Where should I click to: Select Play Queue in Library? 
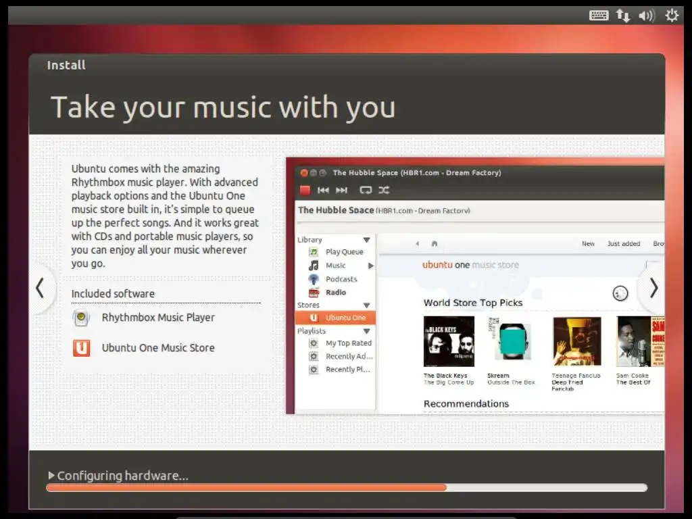click(344, 252)
